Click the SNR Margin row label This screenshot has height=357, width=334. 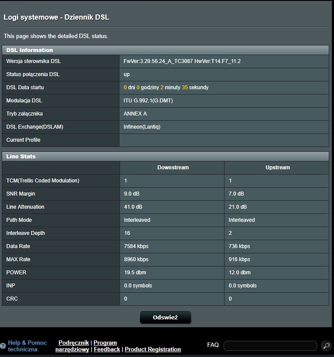[21, 194]
